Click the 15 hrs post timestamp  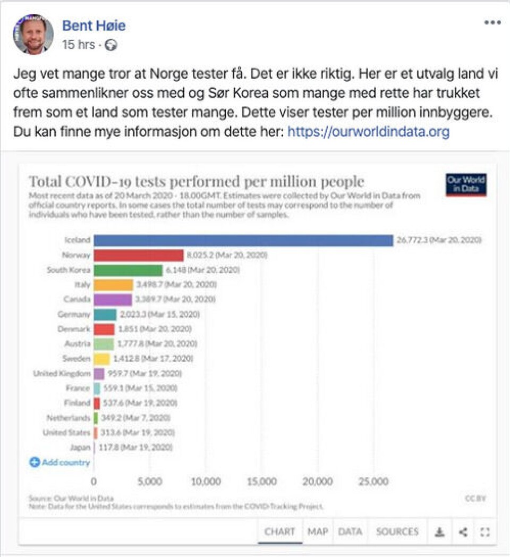(78, 45)
